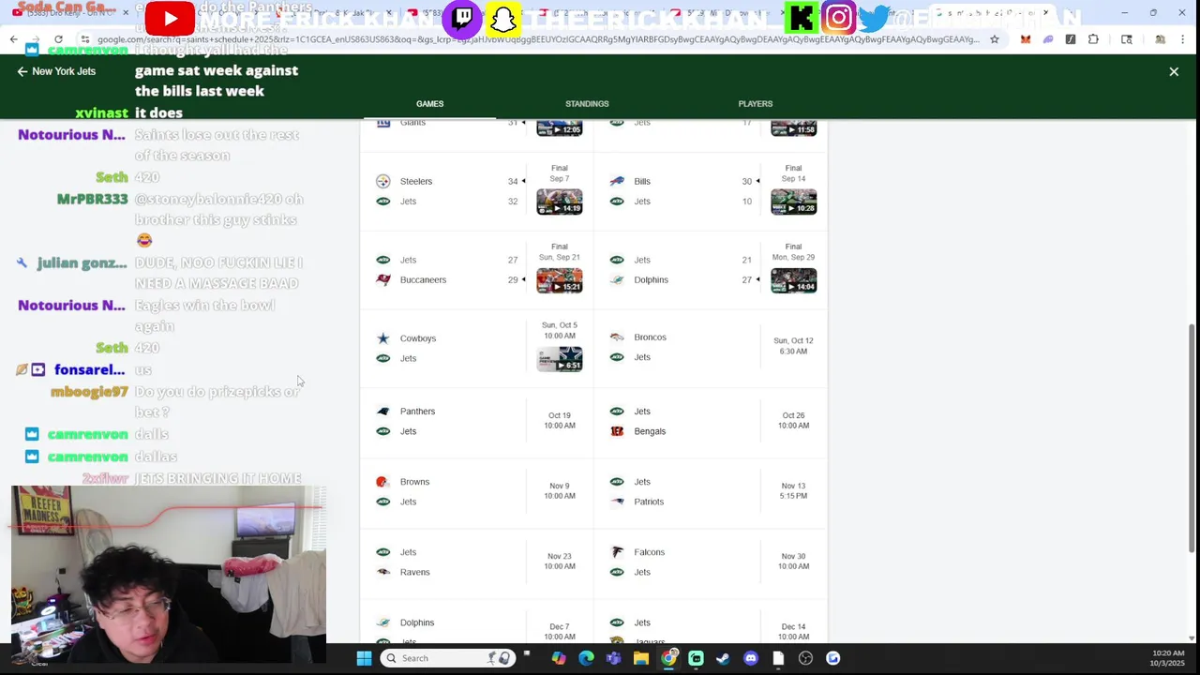Click the Patriots team logo
Image resolution: width=1200 pixels, height=675 pixels.
click(x=617, y=502)
